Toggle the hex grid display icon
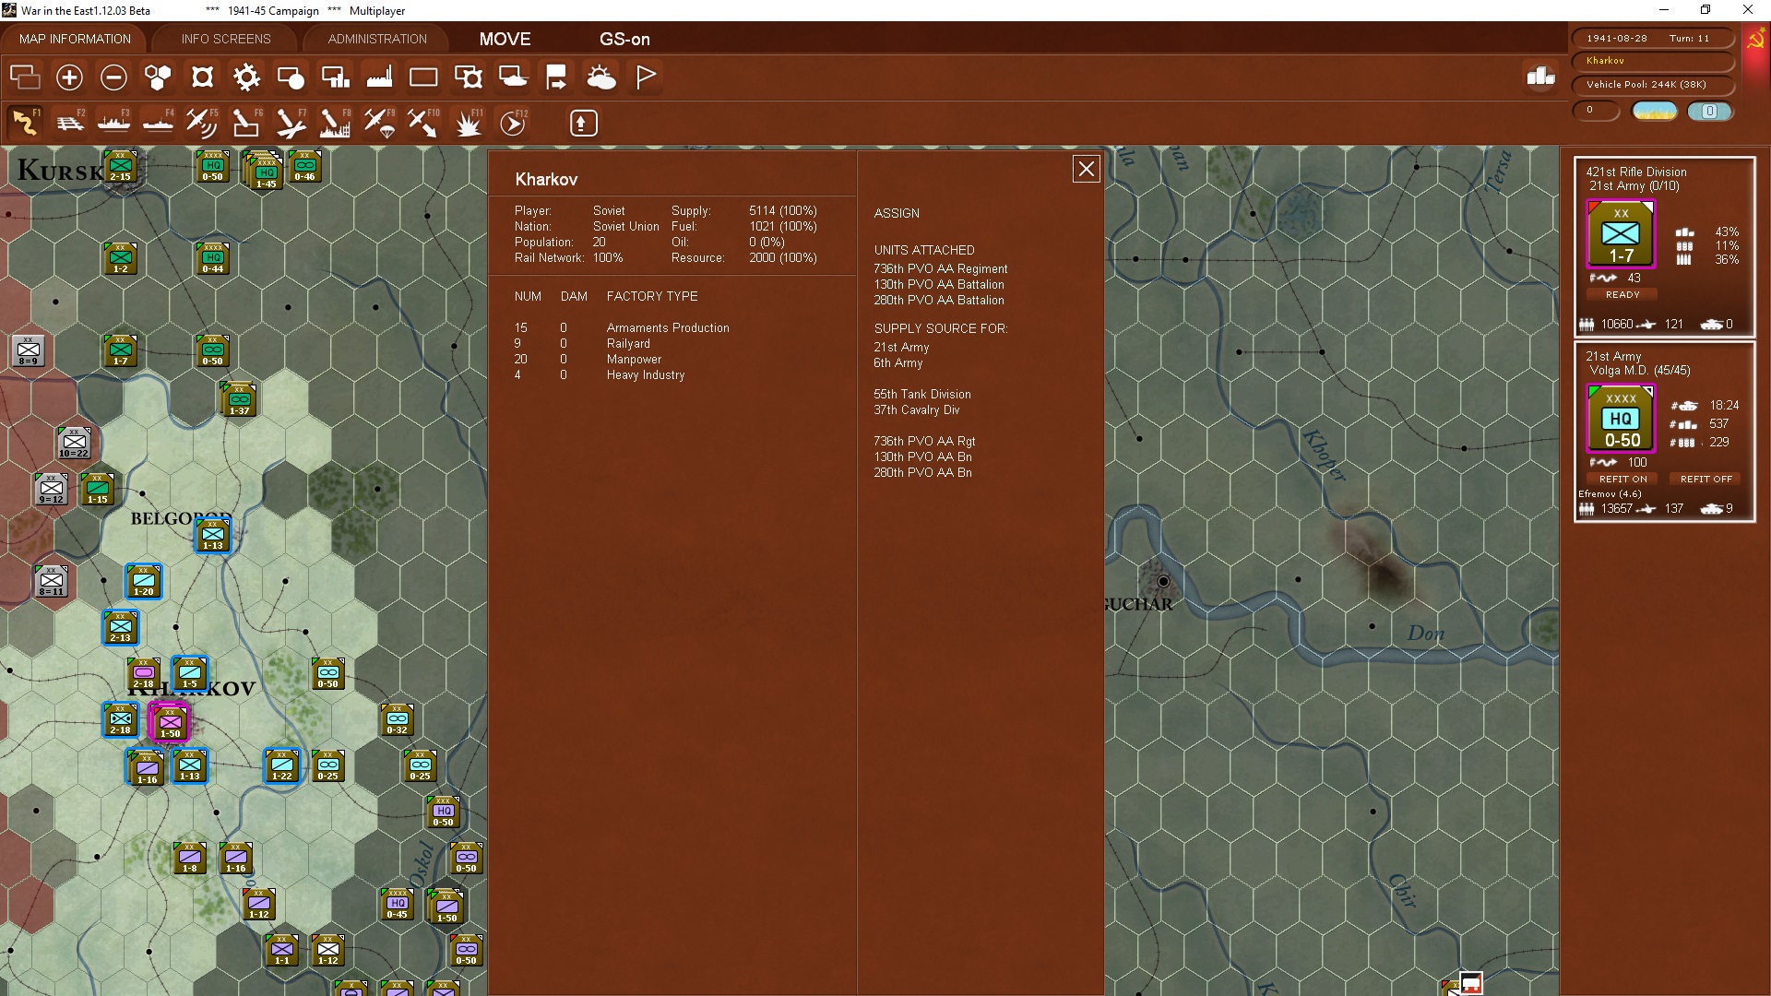The image size is (1771, 996). [158, 77]
